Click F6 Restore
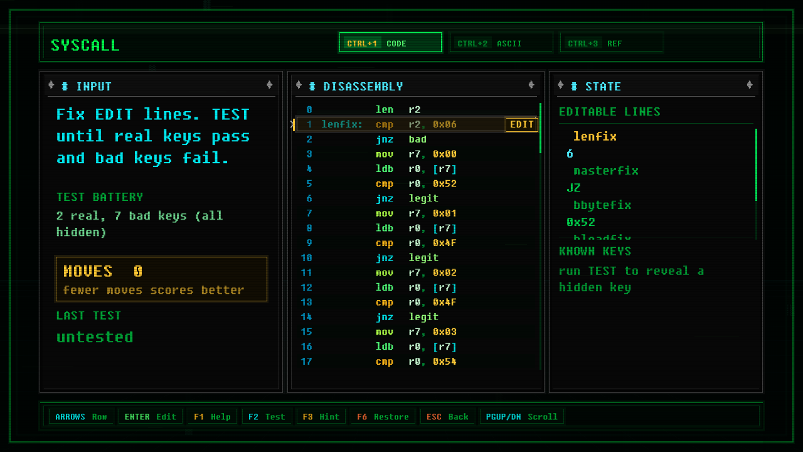The width and height of the screenshot is (803, 452). 383,417
